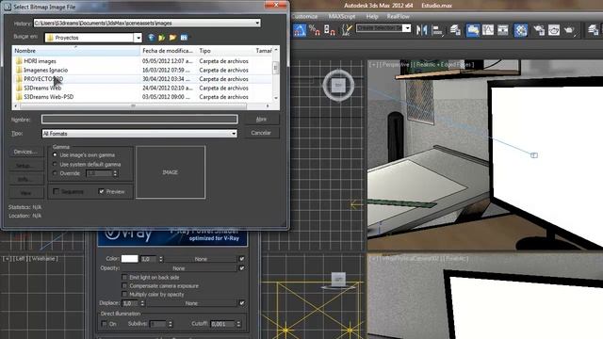
Task: Enable Compensate camera exposure checkbox
Action: [124, 286]
